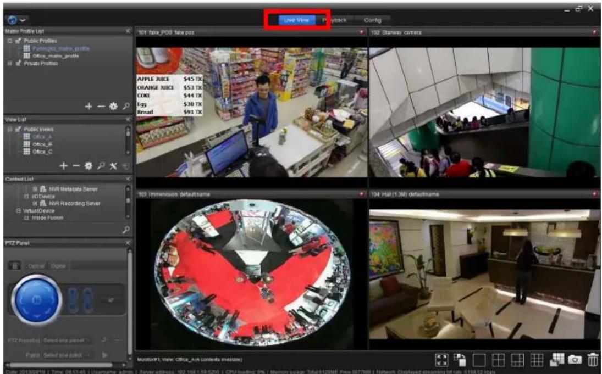Start patrol with the play button
The height and width of the screenshot is (374, 602).
[x=105, y=355]
